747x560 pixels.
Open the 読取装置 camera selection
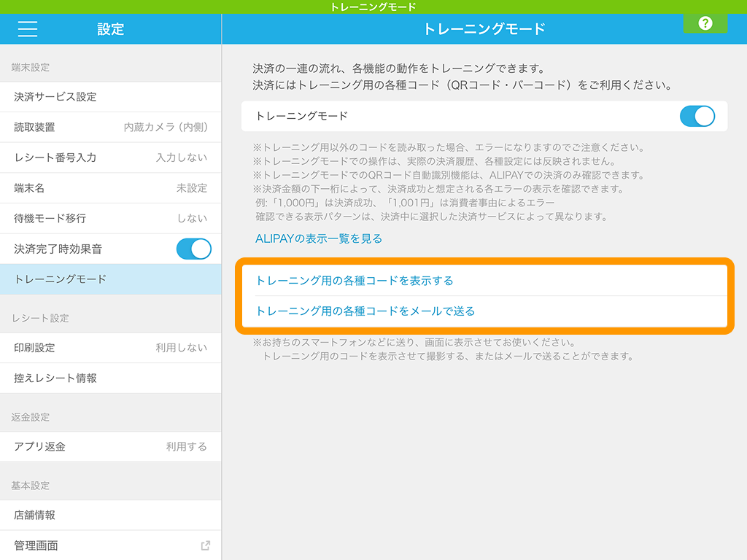[x=110, y=127]
